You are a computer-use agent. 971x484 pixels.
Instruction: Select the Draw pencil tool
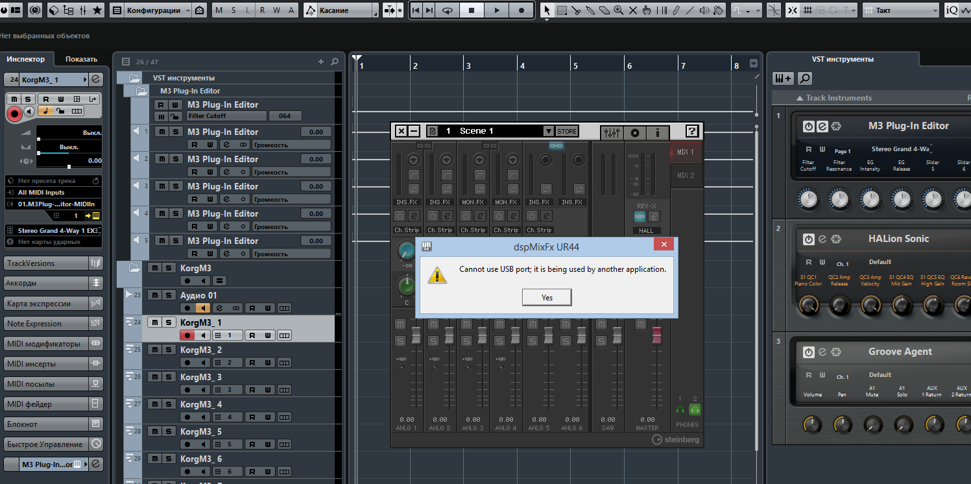[676, 10]
